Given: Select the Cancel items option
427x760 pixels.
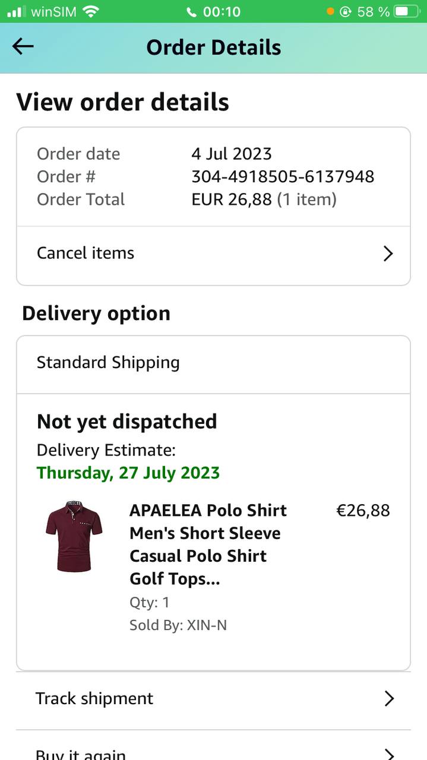Looking at the screenshot, I should [86, 253].
